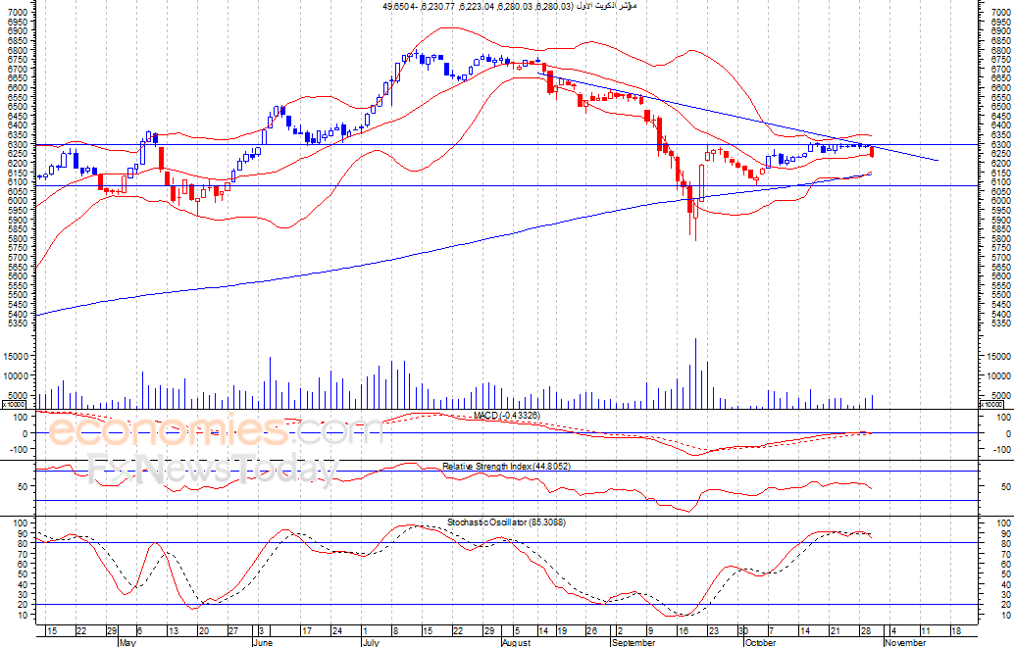The image size is (1014, 647).
Task: Click the 7000 price level on left axis
Action: (20, 13)
